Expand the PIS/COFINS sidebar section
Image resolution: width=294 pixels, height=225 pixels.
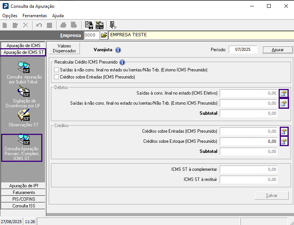(x=23, y=199)
